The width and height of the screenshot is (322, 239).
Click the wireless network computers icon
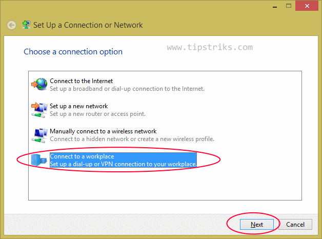[39, 135]
